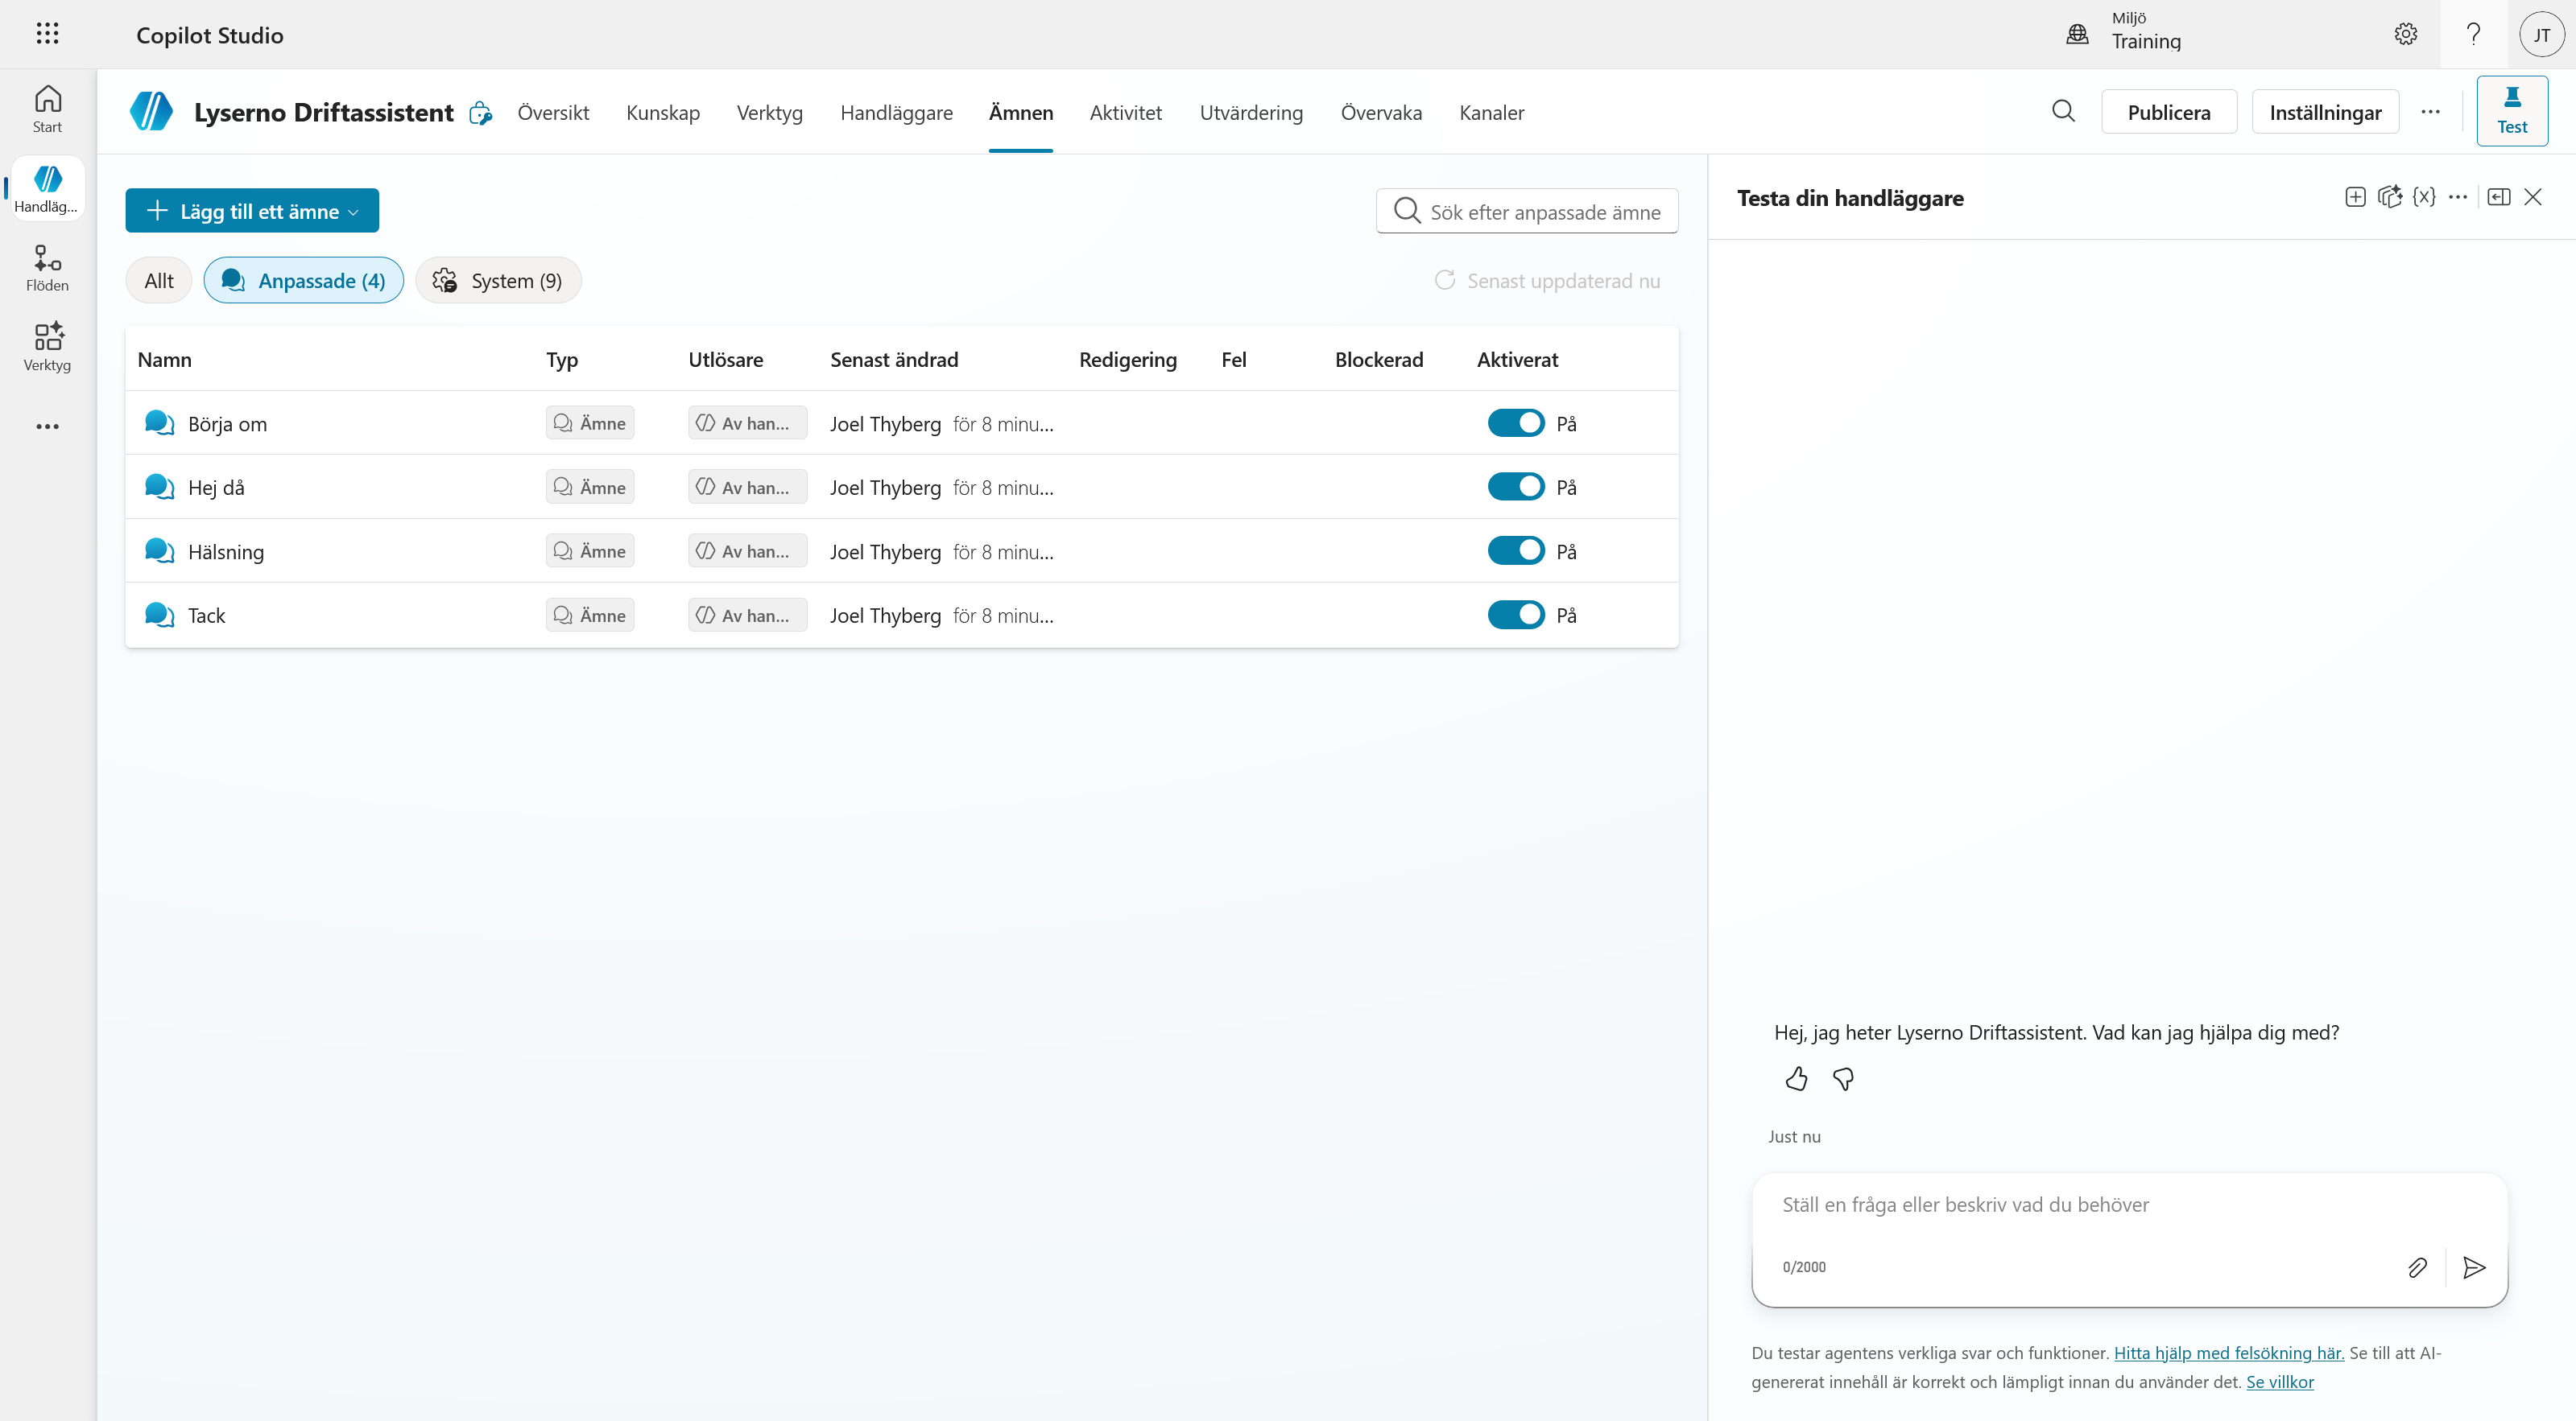Open Verktyg in the left sidebar

tap(47, 347)
